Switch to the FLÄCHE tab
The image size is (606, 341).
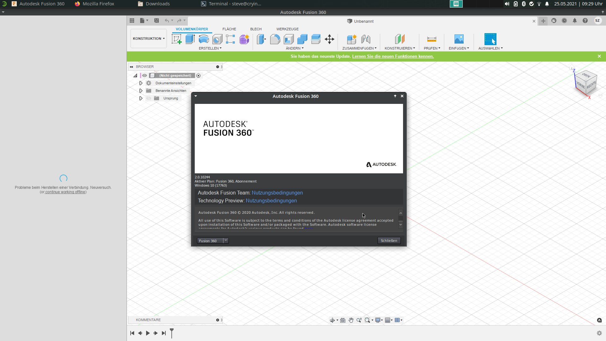[229, 29]
